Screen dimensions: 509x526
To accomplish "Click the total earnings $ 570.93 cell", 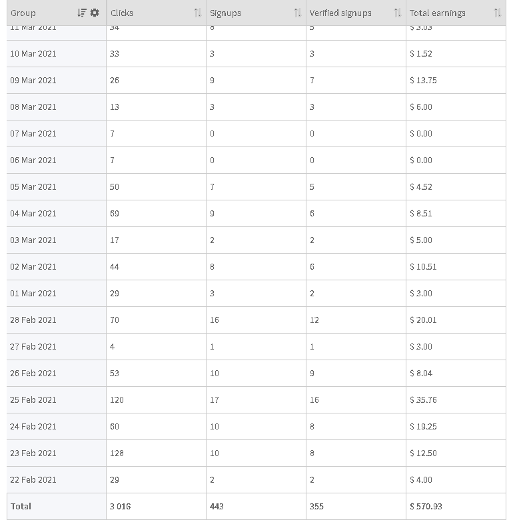I will (456, 507).
